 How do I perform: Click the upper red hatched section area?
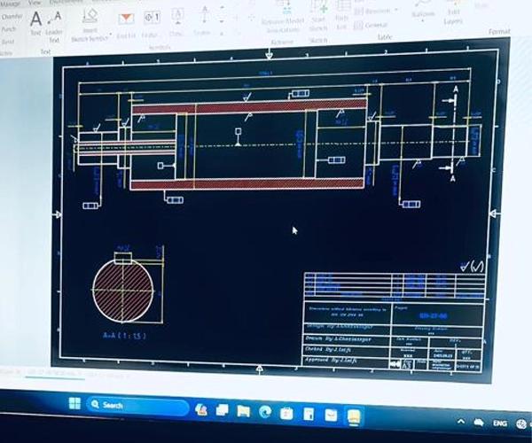(248, 107)
